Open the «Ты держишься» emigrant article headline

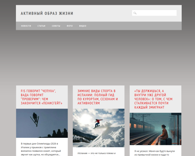(153, 99)
